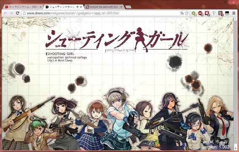
Task: Click the シューティングガール game title logo
Action: coord(117,40)
